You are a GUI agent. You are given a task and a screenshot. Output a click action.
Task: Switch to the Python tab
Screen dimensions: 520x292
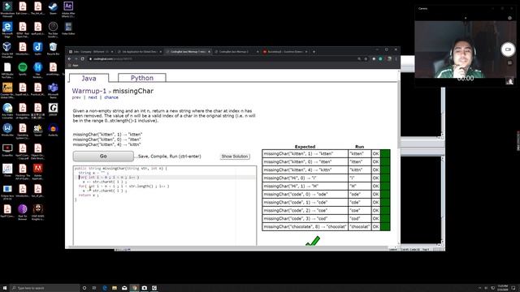pyautogui.click(x=142, y=78)
